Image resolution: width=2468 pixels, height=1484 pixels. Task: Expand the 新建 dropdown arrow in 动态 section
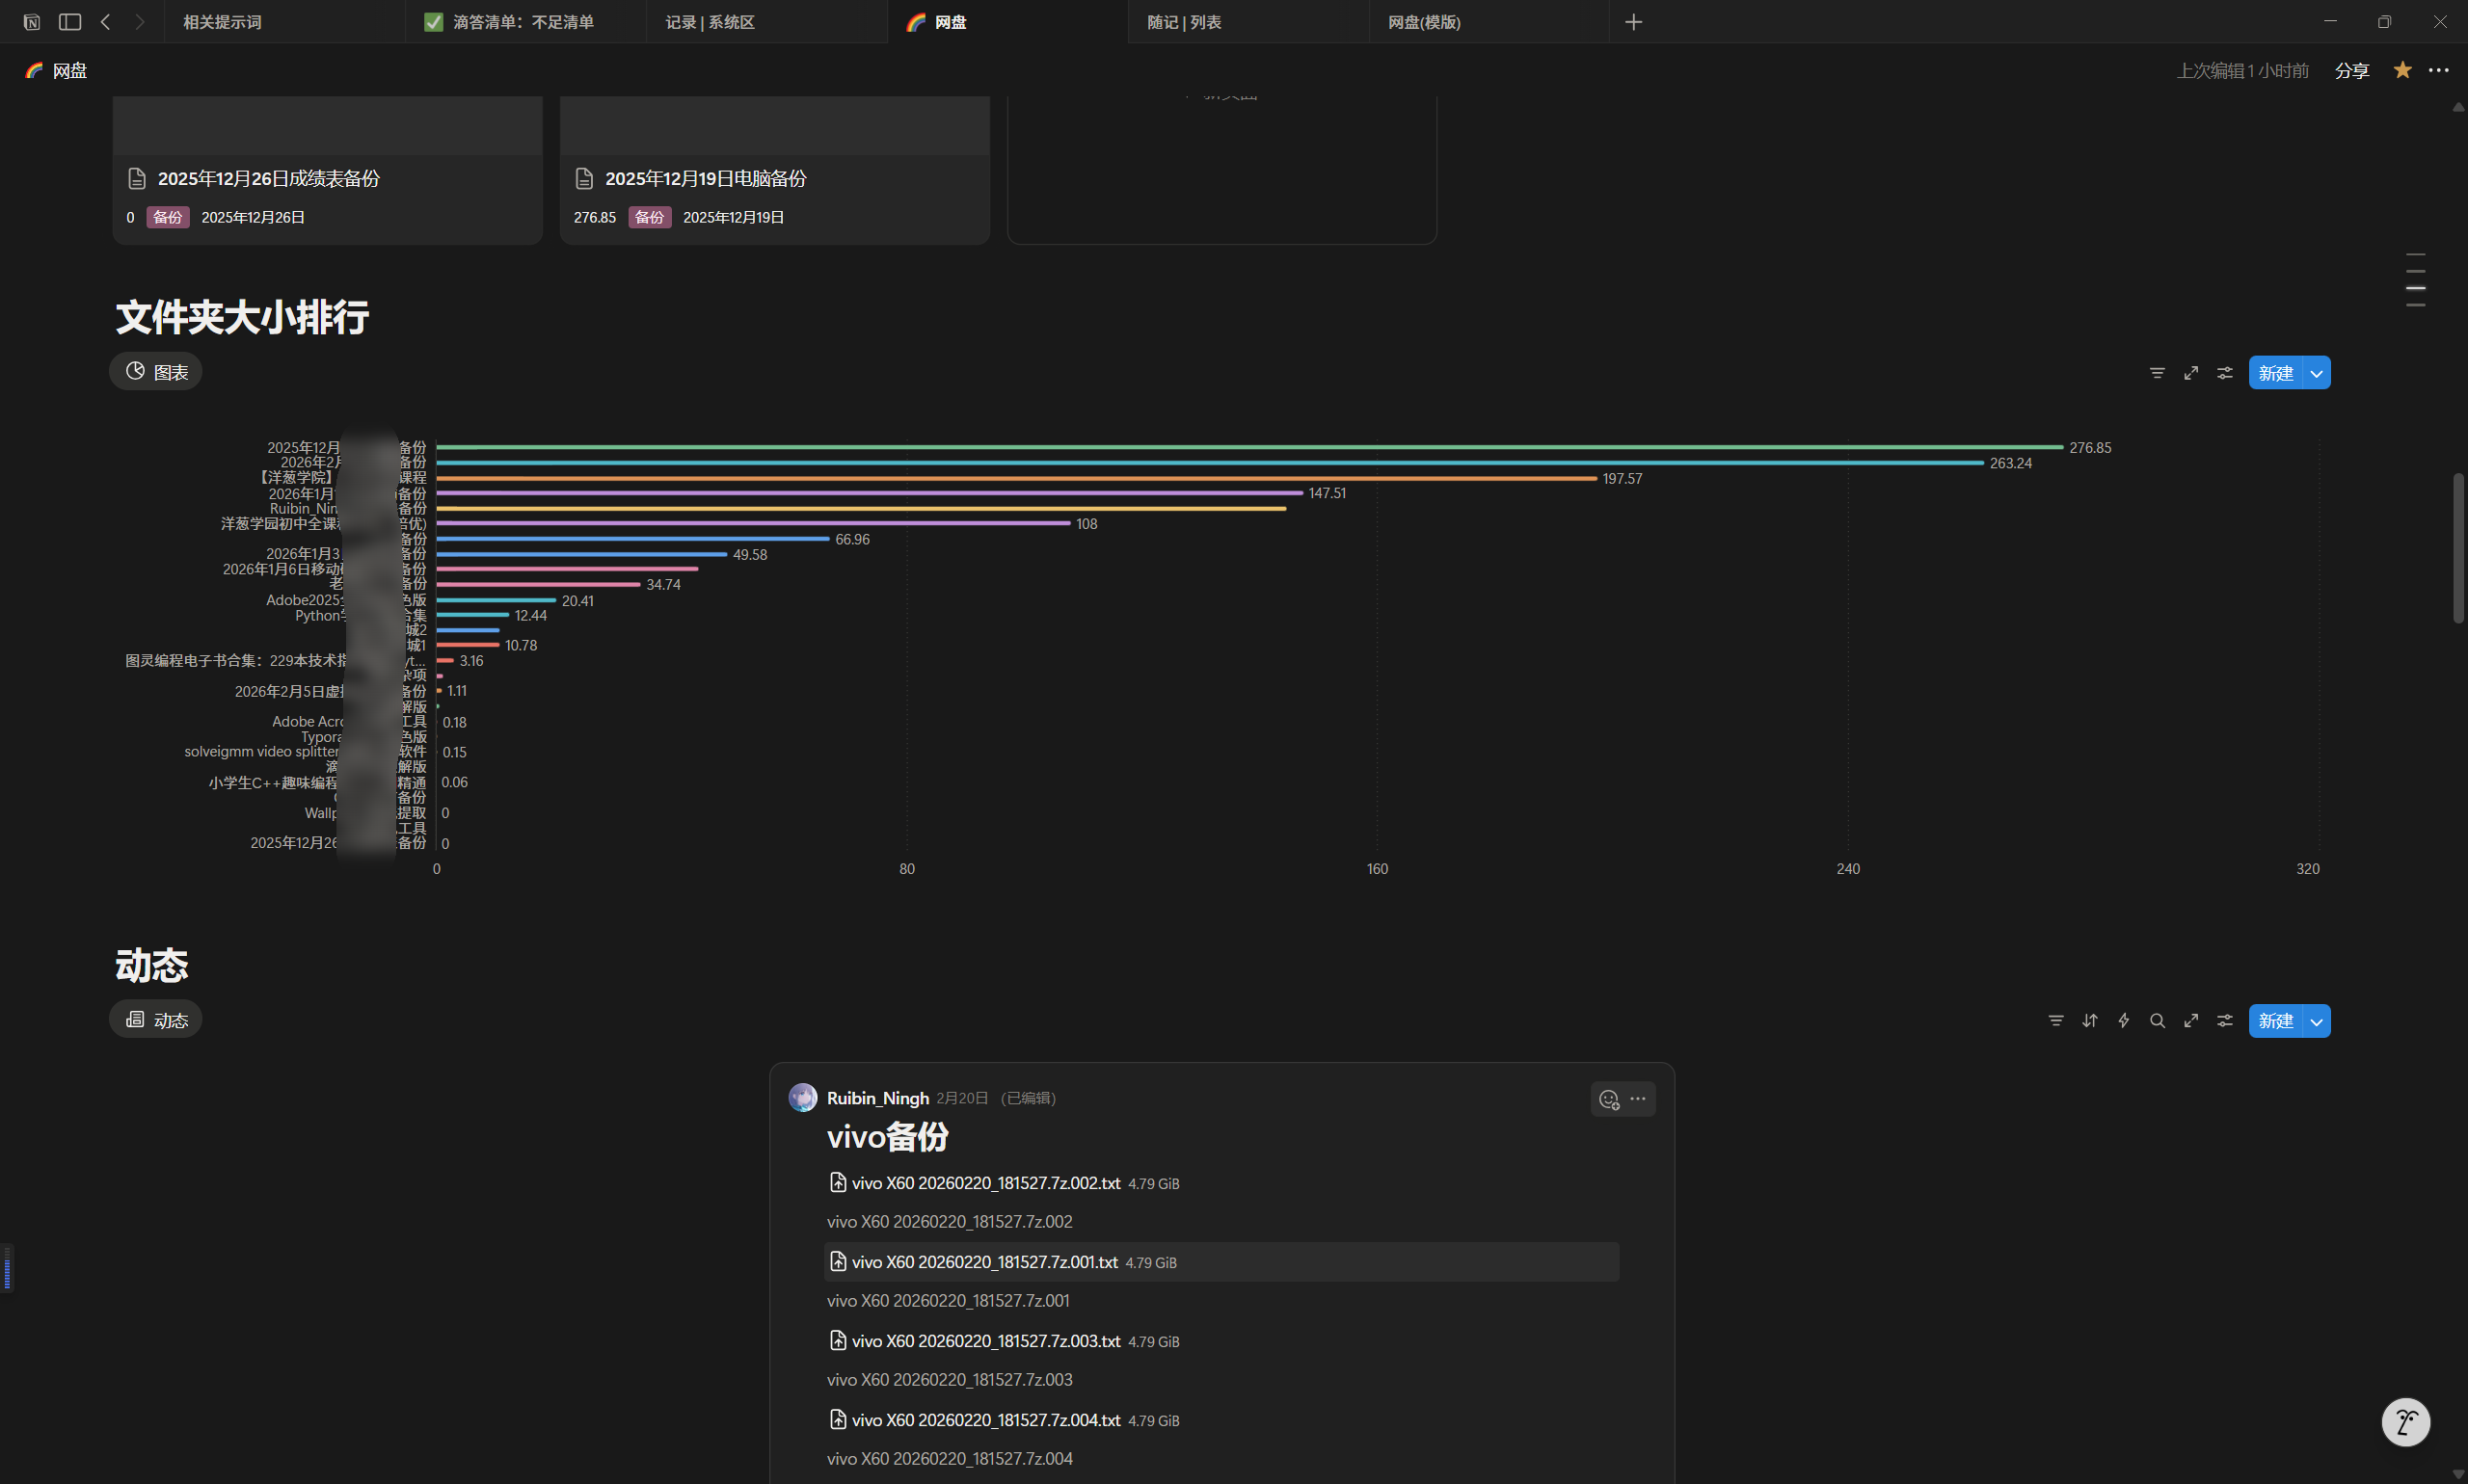click(x=2316, y=1021)
